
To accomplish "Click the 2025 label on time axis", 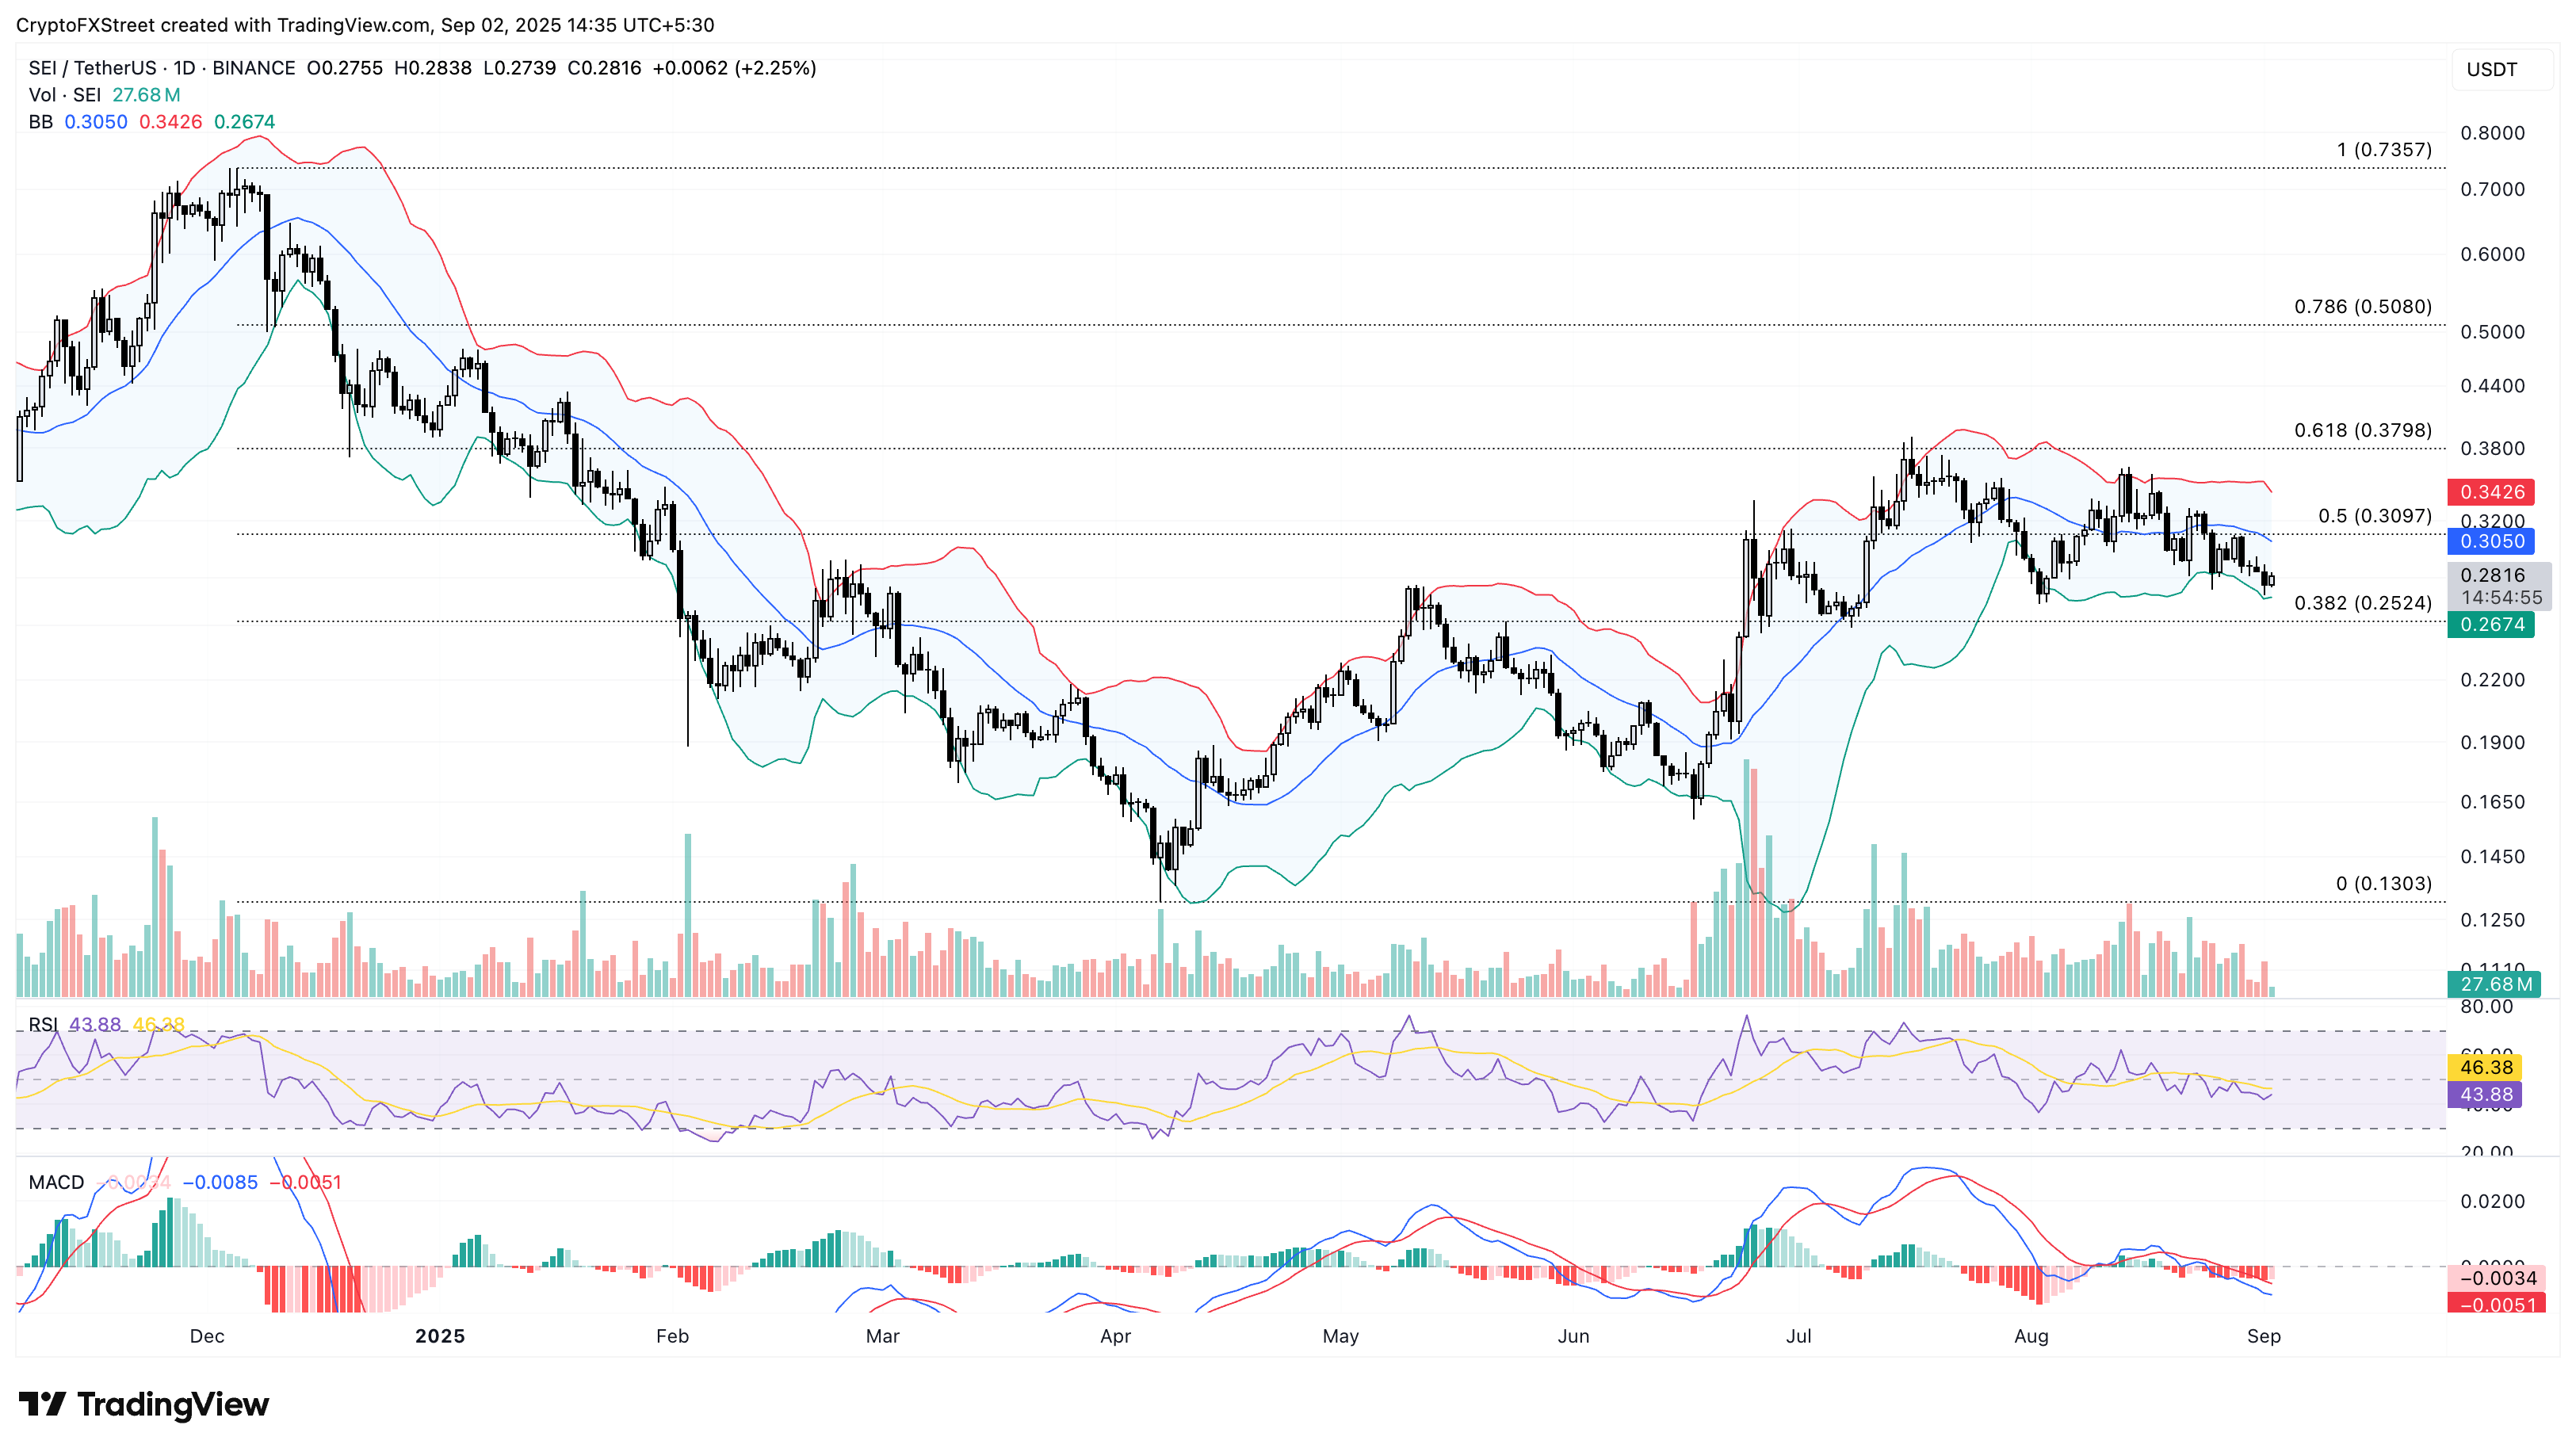I will click(x=440, y=1336).
